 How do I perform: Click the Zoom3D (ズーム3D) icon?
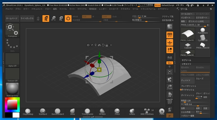(170, 87)
